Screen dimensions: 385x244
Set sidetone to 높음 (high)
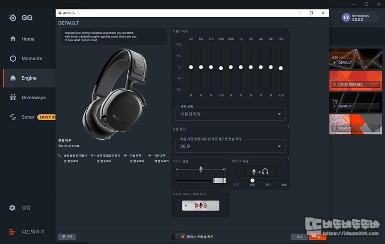284,184
